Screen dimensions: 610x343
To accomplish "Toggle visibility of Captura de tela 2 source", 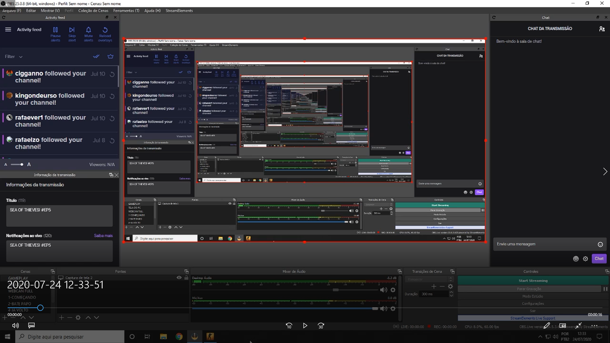I will pyautogui.click(x=179, y=278).
